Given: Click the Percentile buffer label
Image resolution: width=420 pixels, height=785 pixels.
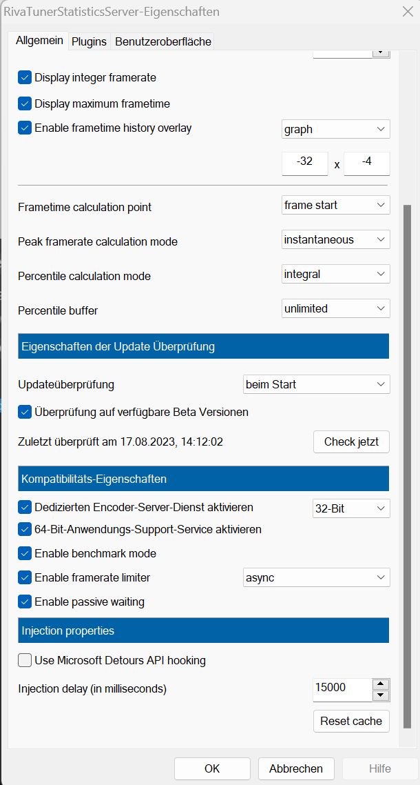Looking at the screenshot, I should 58,311.
